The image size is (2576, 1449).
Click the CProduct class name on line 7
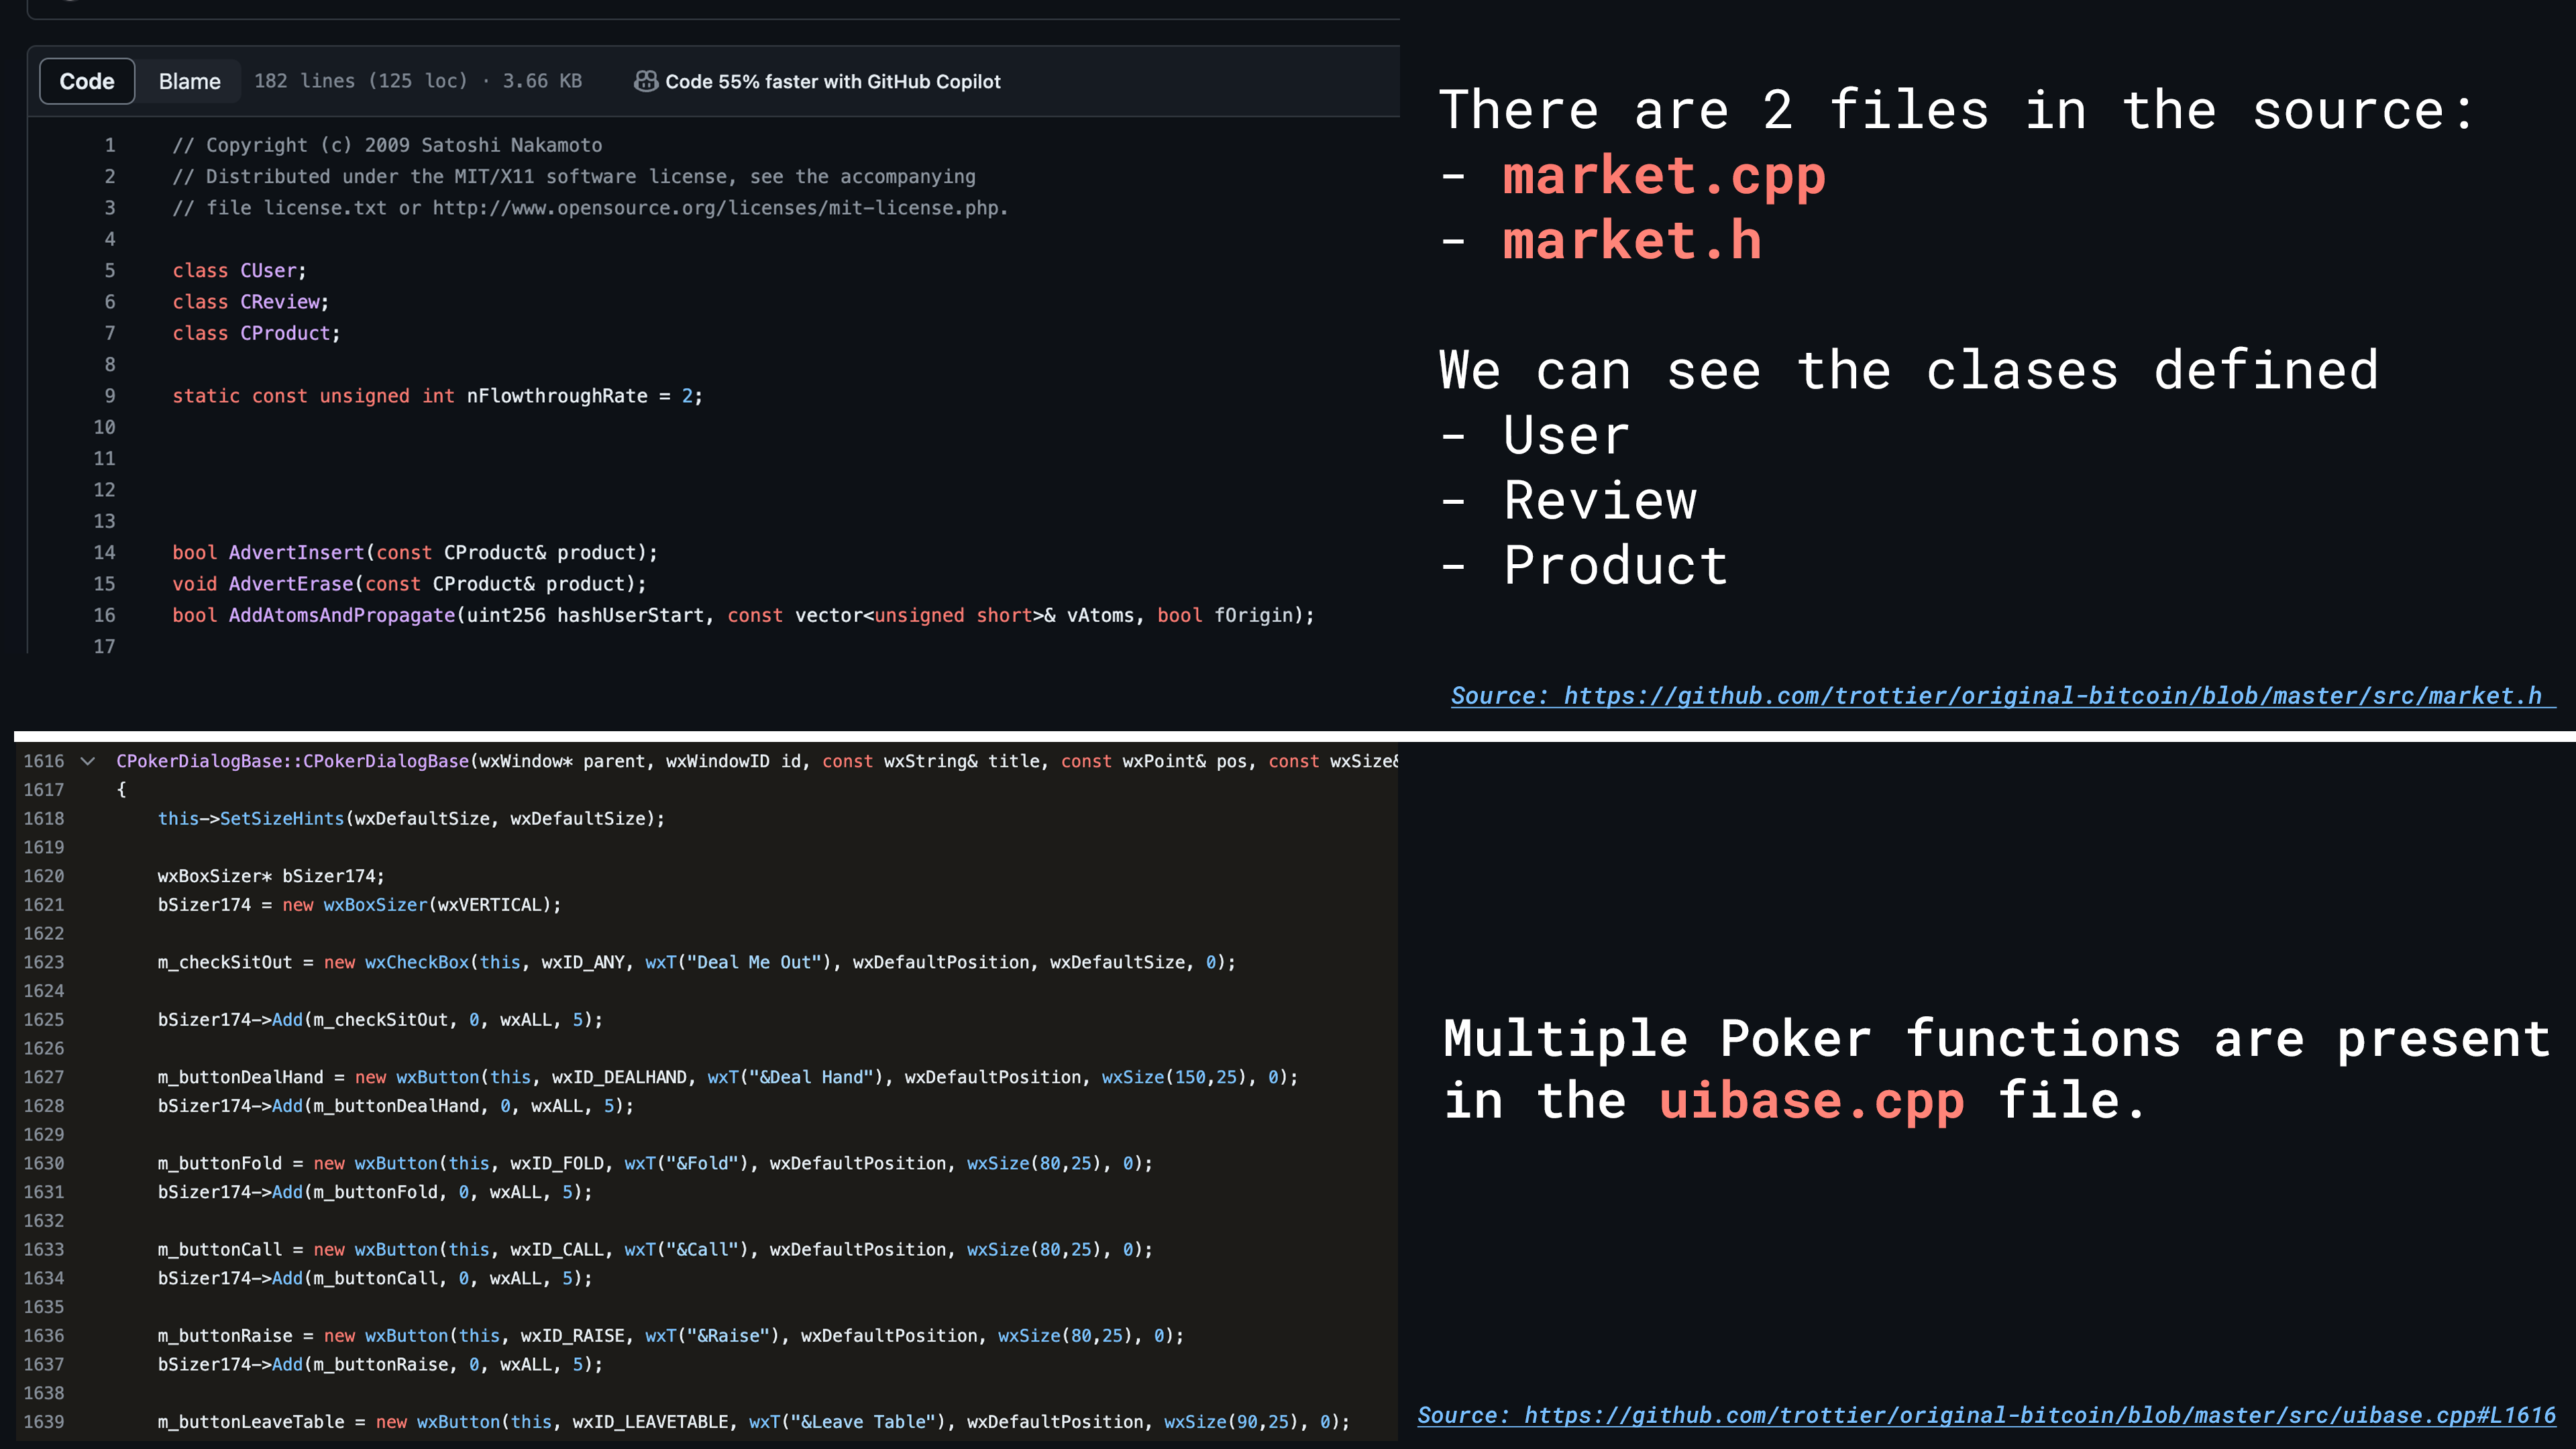click(x=285, y=333)
